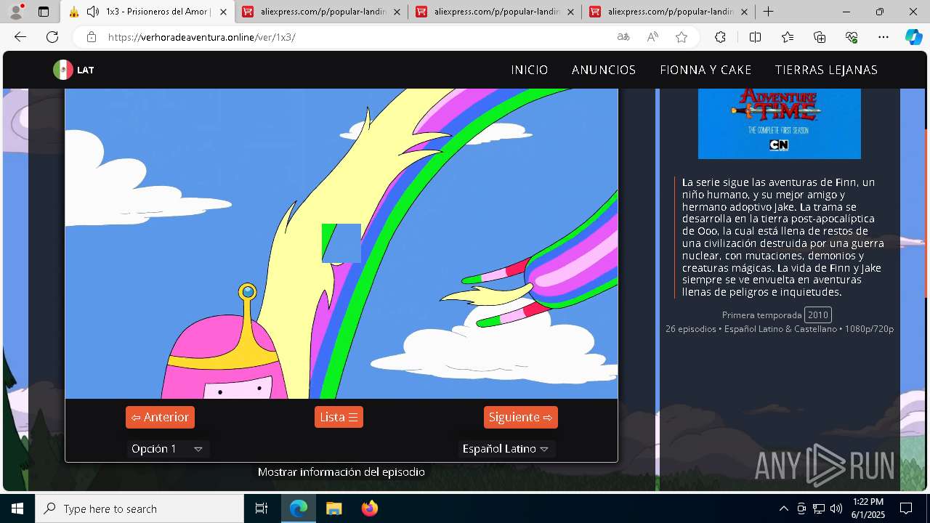
Task: Open Edge Settings and more menu
Action: click(883, 37)
